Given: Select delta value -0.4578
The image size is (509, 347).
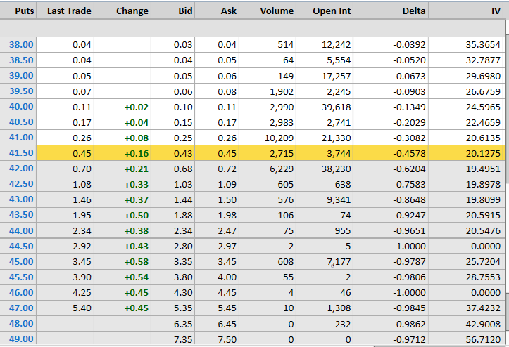Looking at the screenshot, I should pos(409,153).
